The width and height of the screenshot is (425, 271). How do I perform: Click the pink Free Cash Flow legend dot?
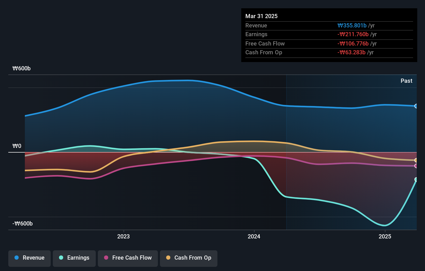coord(106,258)
